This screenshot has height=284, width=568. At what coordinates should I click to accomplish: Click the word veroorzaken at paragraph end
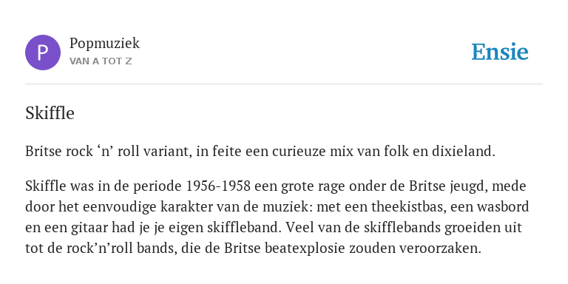click(x=440, y=248)
